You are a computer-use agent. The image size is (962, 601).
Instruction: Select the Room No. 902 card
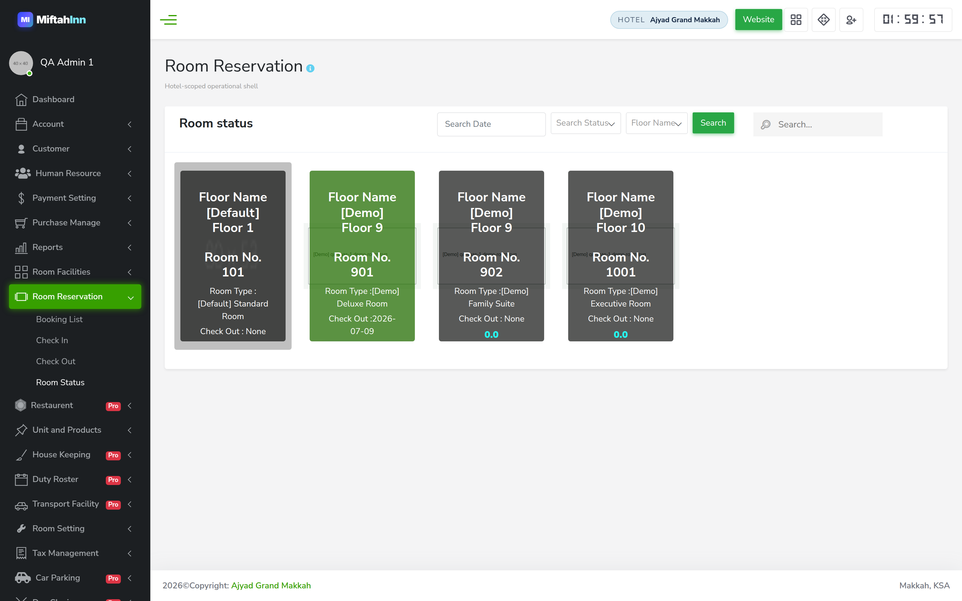(491, 256)
